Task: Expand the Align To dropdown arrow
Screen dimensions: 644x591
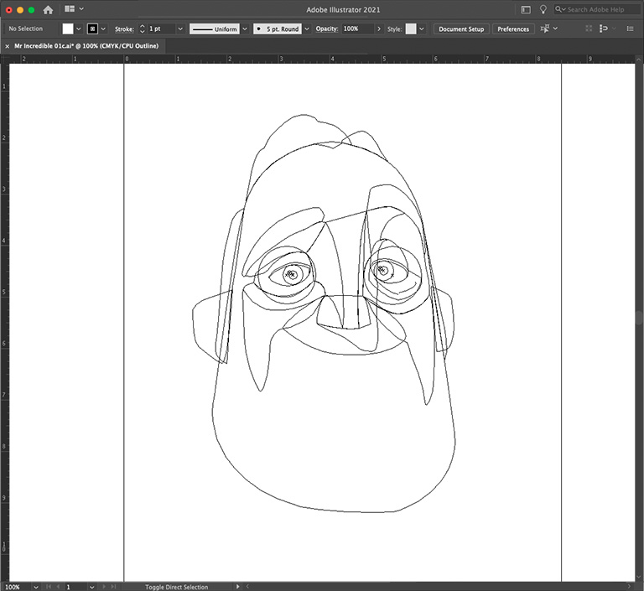Action: [x=555, y=29]
